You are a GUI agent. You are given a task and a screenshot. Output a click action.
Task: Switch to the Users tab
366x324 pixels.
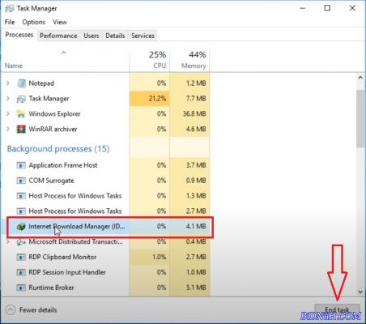pos(91,36)
